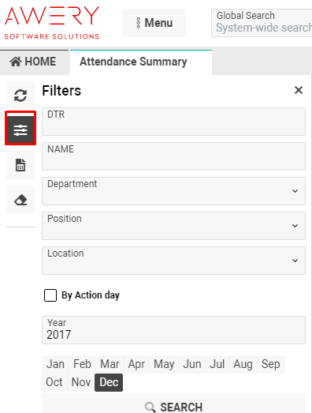312x413 pixels.
Task: Select the Jan month option
Action: tap(55, 364)
